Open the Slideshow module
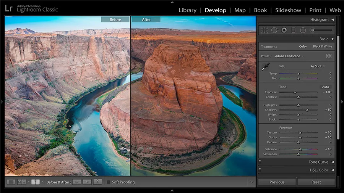Screen dimensions: 344x193 [288, 10]
